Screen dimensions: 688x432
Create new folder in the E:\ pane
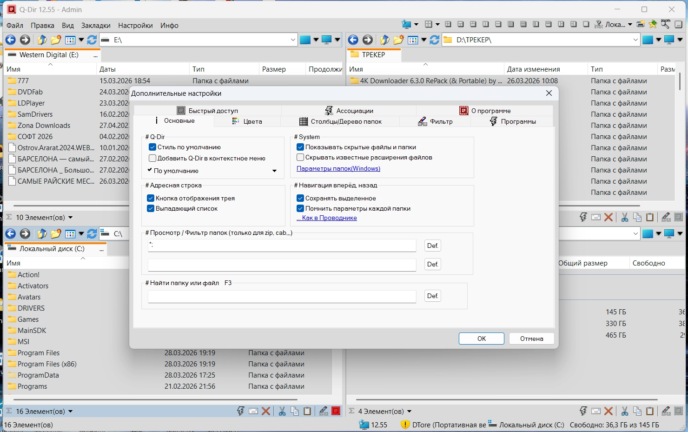click(56, 40)
